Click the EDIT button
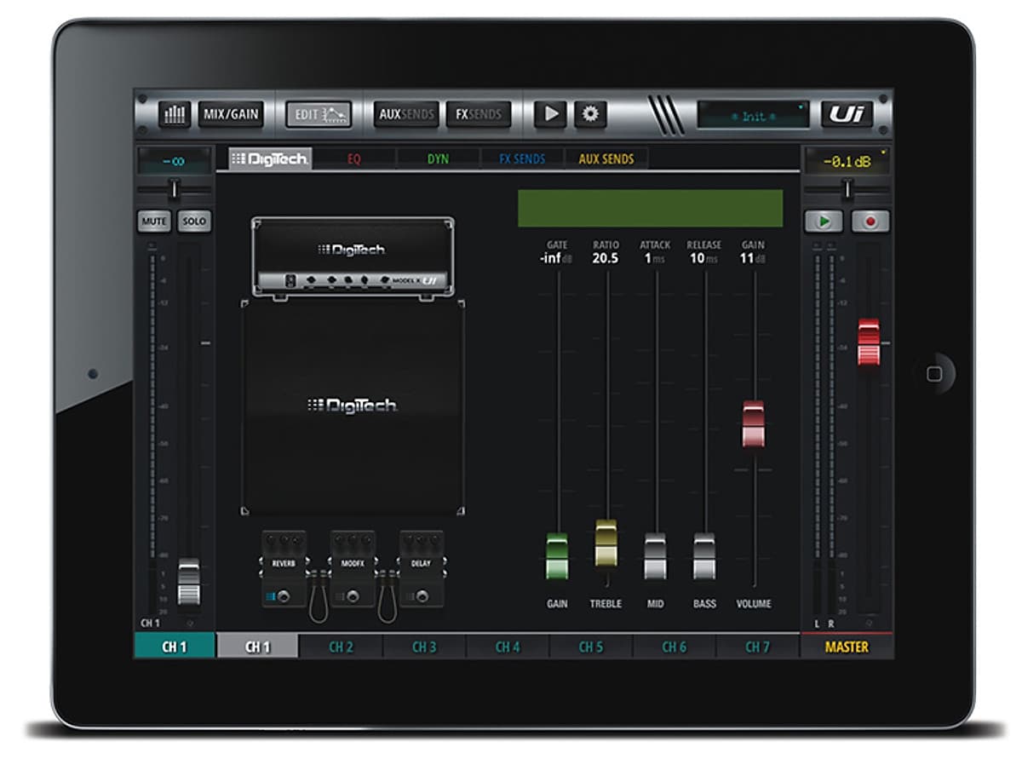The width and height of the screenshot is (1022, 759). (319, 114)
